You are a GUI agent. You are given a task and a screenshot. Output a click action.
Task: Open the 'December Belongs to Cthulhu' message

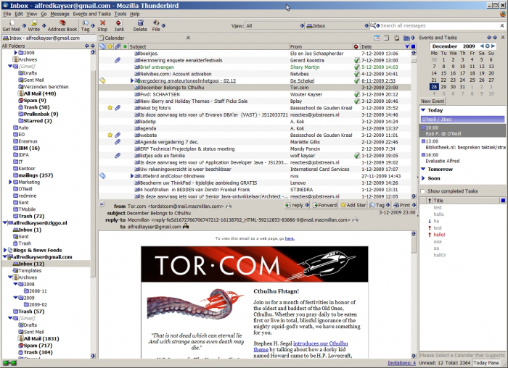pos(255,88)
